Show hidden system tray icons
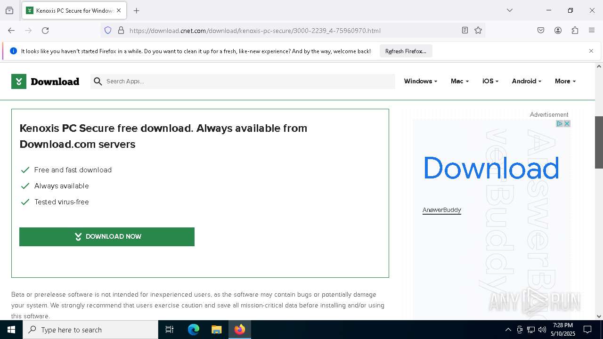This screenshot has width=603, height=339. pos(508,330)
